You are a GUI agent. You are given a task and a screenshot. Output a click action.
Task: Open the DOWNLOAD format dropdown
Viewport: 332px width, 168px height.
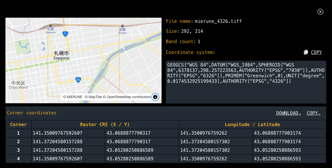click(x=300, y=114)
